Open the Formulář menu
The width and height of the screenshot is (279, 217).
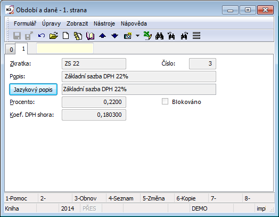click(25, 23)
